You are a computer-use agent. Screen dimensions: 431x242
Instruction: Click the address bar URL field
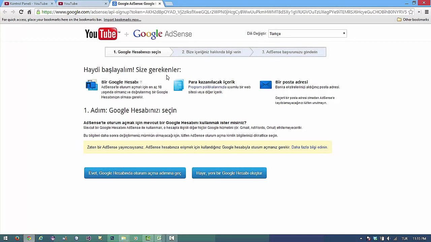coord(224,12)
